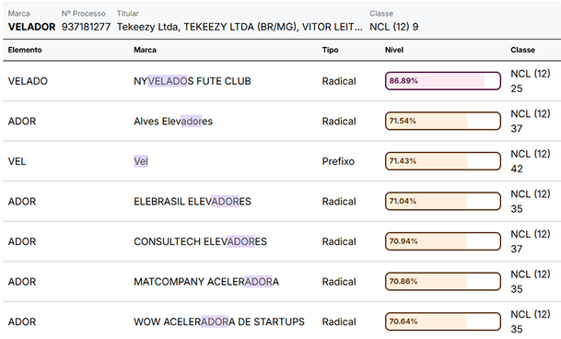Viewport: 561px width, 339px height.
Task: Sort by the Classe column header
Action: pos(522,50)
